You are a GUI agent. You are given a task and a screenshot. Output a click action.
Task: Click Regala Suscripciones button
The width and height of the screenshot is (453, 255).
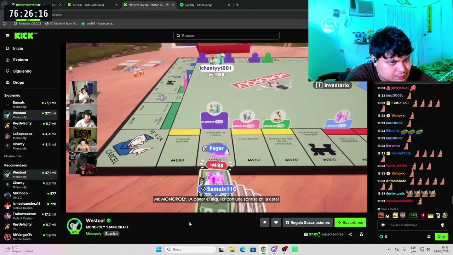click(x=308, y=222)
